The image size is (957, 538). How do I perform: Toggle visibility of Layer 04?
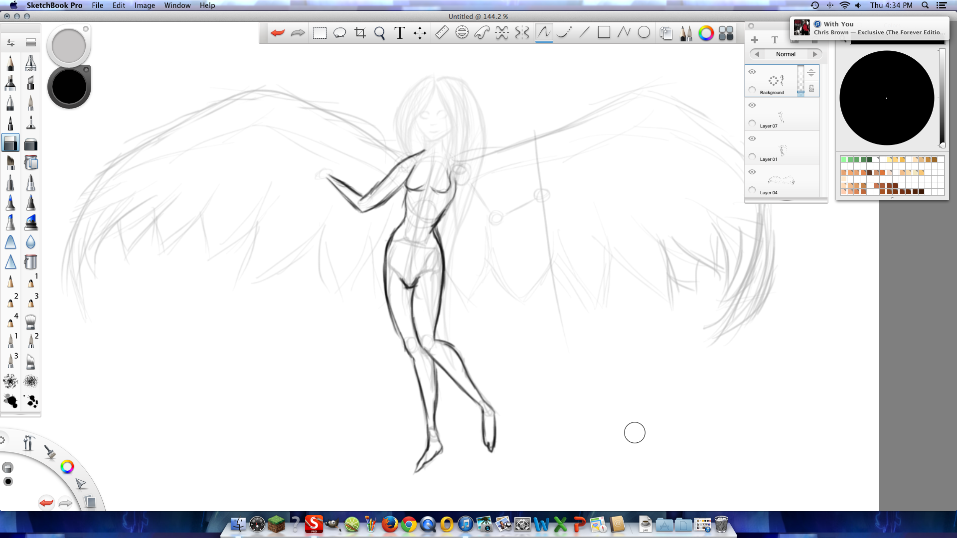pyautogui.click(x=752, y=172)
